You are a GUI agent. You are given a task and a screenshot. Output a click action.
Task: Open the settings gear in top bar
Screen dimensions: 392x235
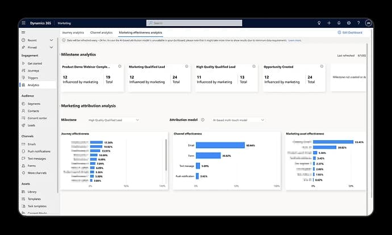(349, 23)
